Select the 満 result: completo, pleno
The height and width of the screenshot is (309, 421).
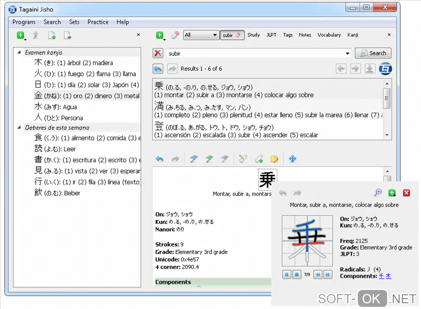pos(268,110)
